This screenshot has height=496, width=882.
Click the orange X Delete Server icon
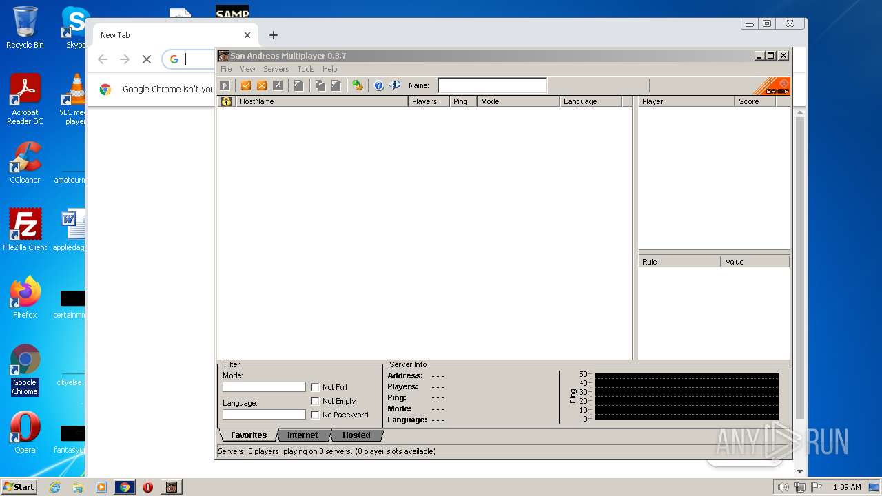(x=262, y=85)
